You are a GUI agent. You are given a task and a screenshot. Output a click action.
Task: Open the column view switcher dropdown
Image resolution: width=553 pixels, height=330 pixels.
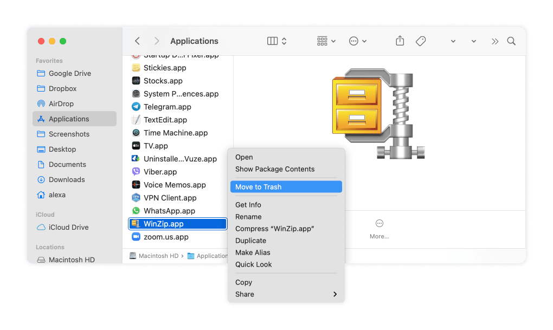coord(277,41)
